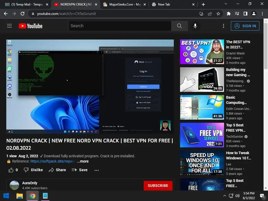The height and width of the screenshot is (201, 268).
Task: Open Chrome extensions puzzle icon
Action: (228, 14)
